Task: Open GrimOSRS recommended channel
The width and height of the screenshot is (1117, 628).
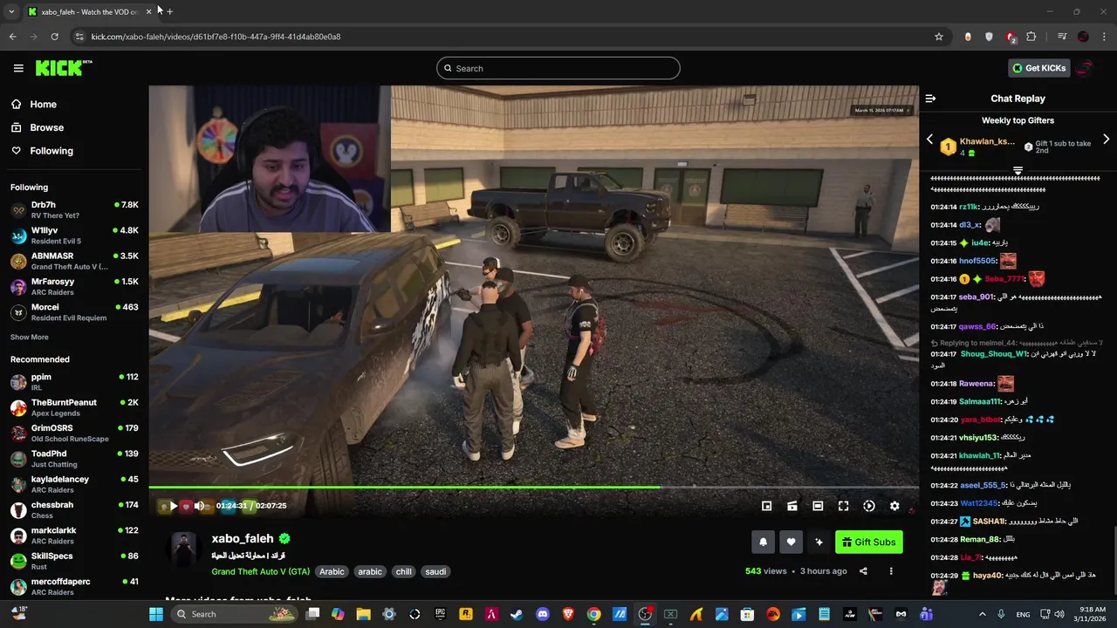Action: (x=74, y=433)
